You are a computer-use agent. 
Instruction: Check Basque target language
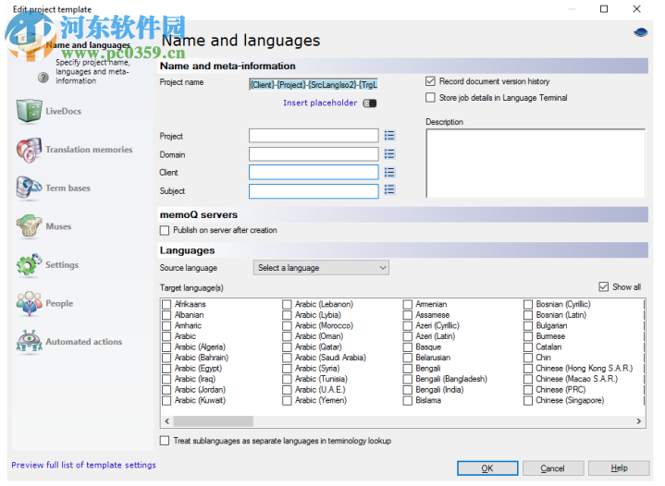click(408, 347)
